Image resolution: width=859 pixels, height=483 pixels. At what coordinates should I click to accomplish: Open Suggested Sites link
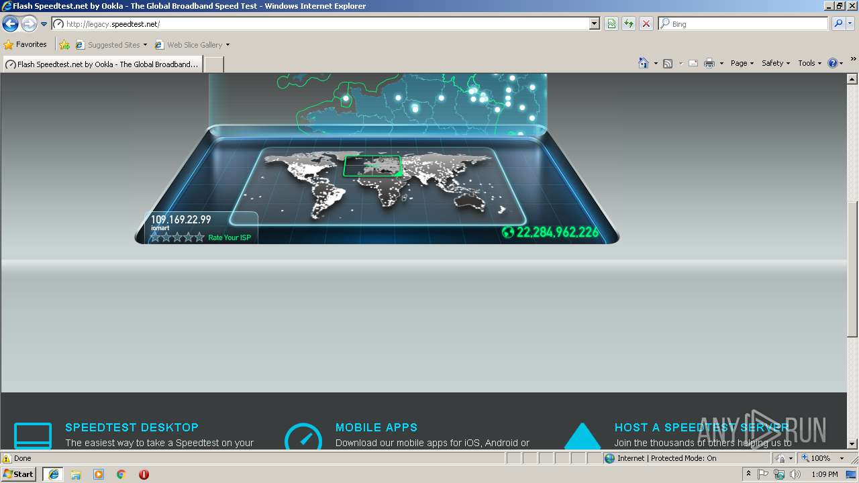pyautogui.click(x=111, y=45)
